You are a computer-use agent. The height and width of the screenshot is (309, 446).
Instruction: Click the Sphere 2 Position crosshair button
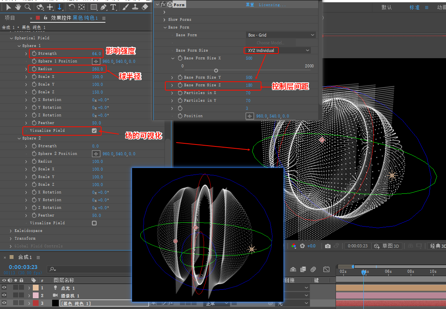(96, 154)
